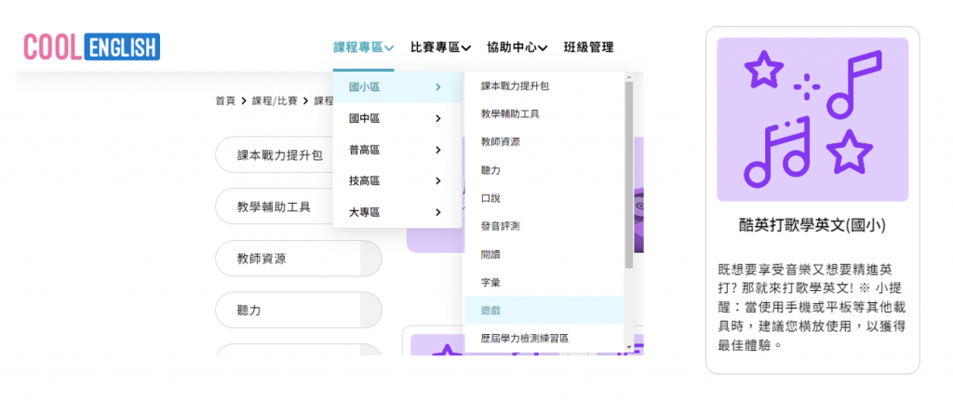Screen dimensions: 953x400
Task: Open the 比賽專區 menu
Action: point(440,47)
